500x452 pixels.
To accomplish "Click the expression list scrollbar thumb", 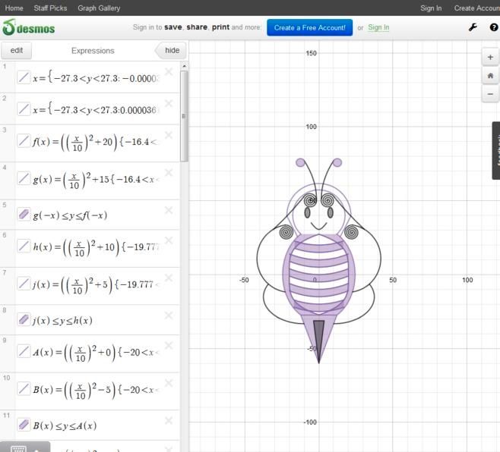I will coord(184,116).
